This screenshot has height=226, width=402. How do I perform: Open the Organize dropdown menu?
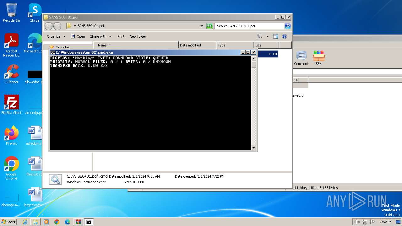pyautogui.click(x=56, y=36)
